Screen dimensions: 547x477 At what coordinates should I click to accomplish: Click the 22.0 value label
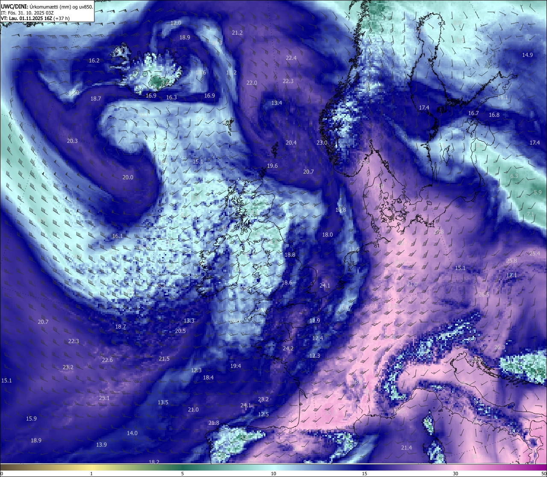252,83
